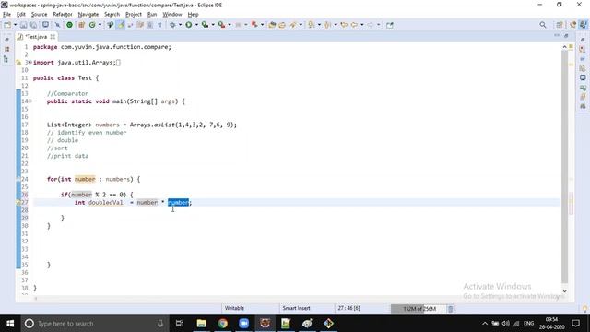Open the External Tools dropdown arrow
The width and height of the screenshot is (590, 332).
(230, 25)
